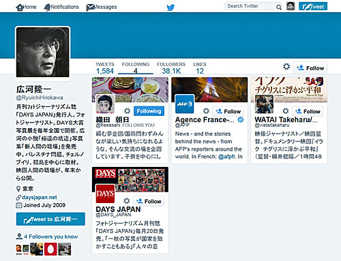
Task: Open Messages in top navigation
Action: point(102,7)
